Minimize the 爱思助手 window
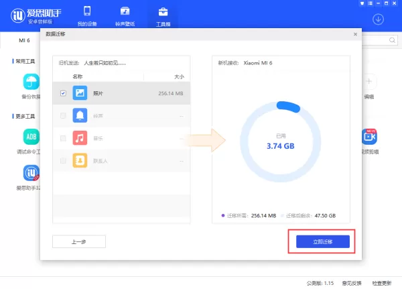Image resolution: width=402 pixels, height=289 pixels. [x=378, y=3]
